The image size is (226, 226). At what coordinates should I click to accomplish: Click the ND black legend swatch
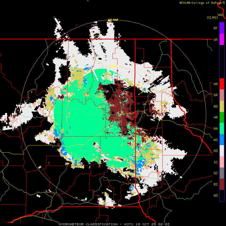pyautogui.click(x=222, y=195)
